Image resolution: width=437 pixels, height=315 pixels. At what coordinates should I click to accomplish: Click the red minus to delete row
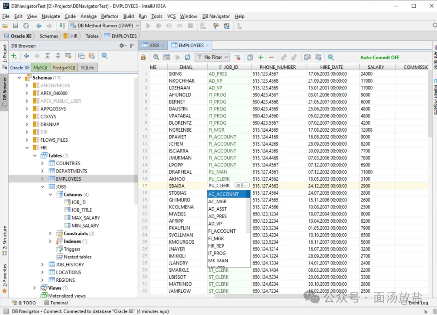pyautogui.click(x=271, y=57)
